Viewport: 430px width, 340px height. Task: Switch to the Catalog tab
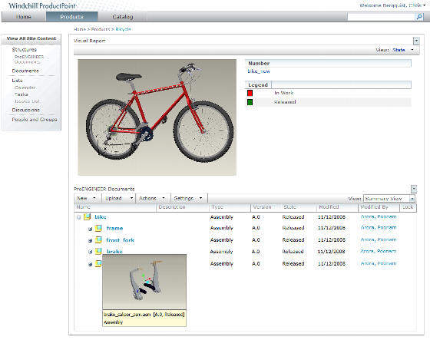tap(123, 17)
